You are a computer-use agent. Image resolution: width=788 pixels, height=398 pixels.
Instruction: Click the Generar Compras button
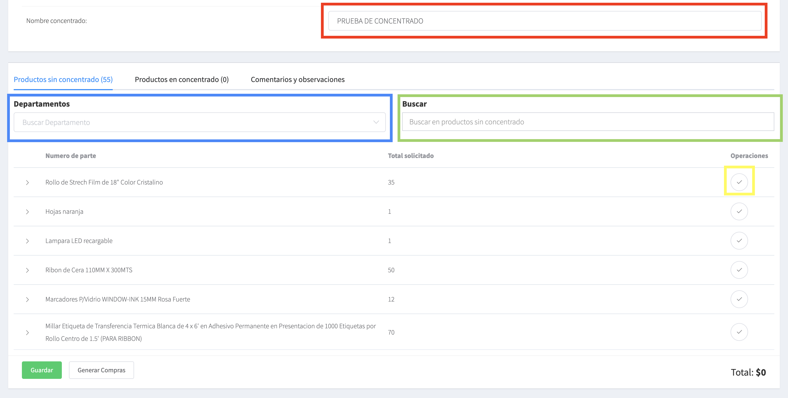point(101,370)
